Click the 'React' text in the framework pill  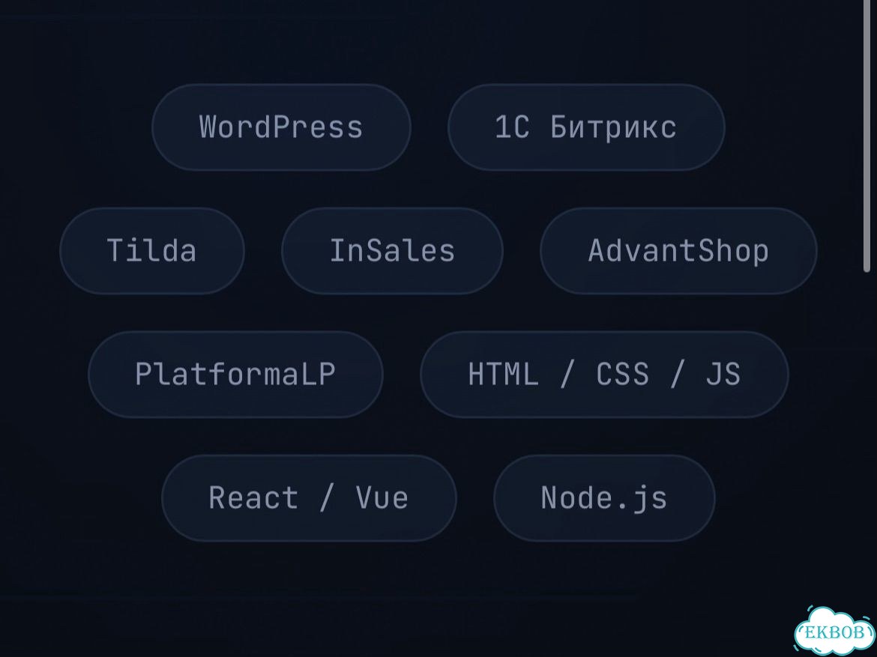[253, 497]
